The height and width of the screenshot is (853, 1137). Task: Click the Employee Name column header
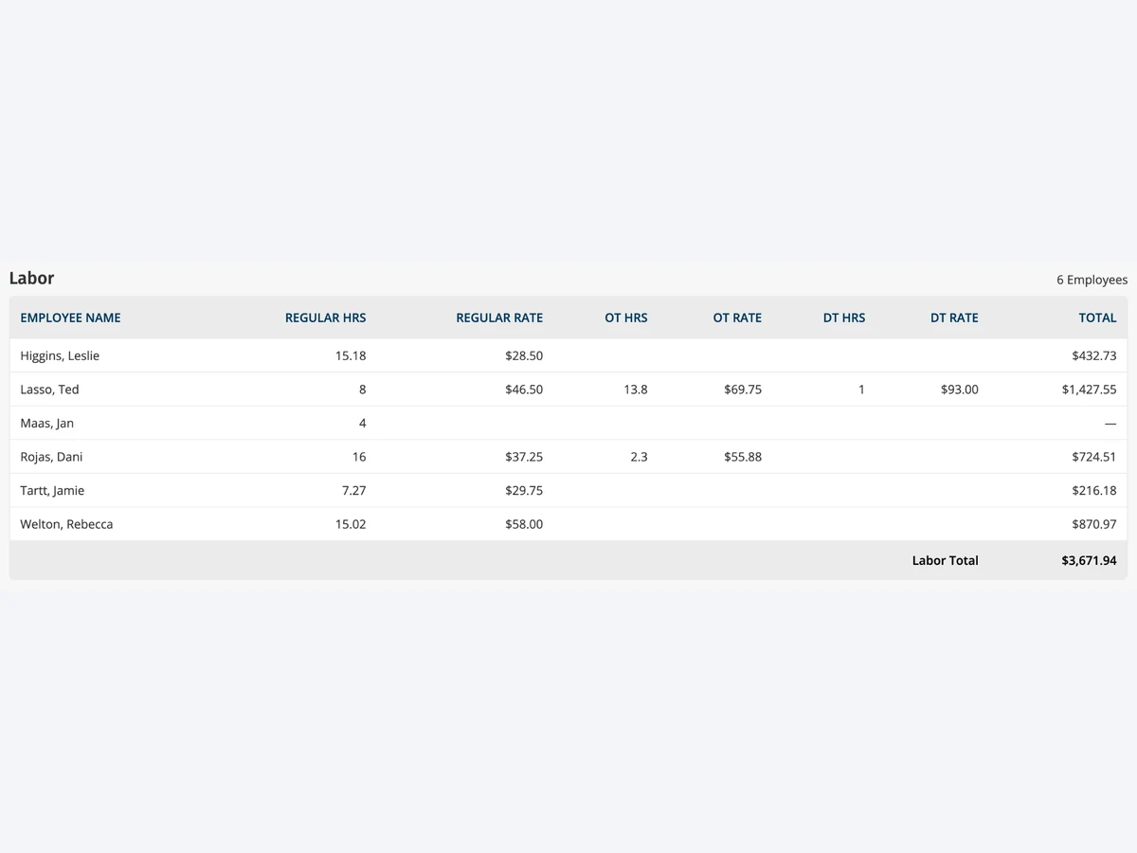click(x=70, y=318)
